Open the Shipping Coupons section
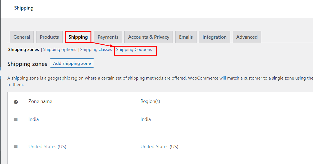The height and width of the screenshot is (164, 313). (134, 49)
